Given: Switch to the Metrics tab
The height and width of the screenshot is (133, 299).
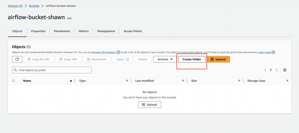Looking at the screenshot, I should click(x=84, y=31).
